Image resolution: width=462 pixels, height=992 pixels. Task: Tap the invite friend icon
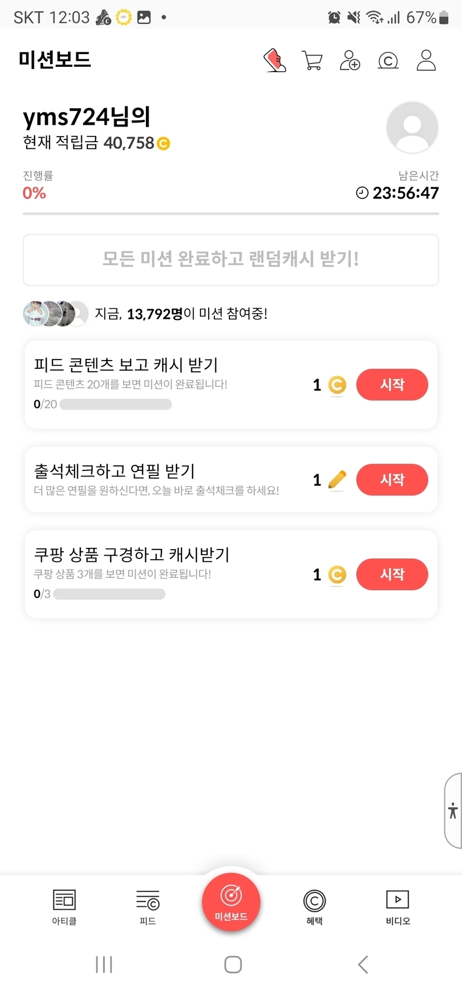coord(350,60)
